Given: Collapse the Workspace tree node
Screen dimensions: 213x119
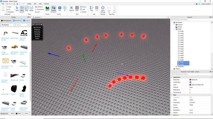Looking at the screenshot, I should [x=172, y=22].
